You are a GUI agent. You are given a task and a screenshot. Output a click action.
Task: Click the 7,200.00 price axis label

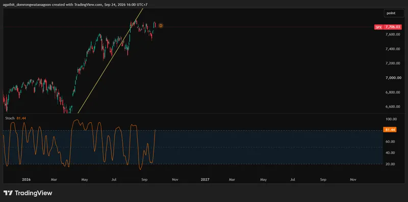[393, 64]
